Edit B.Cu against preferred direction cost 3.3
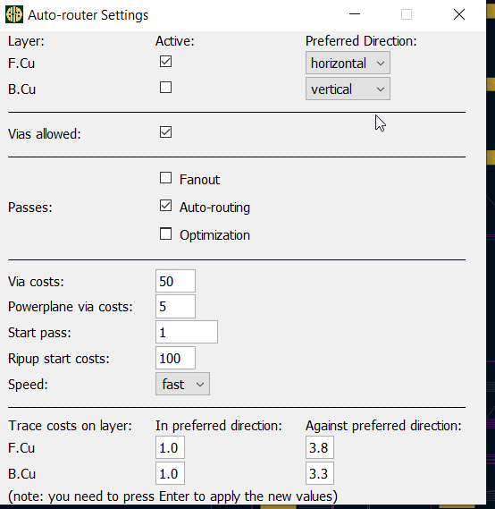The image size is (495, 509). (x=320, y=473)
